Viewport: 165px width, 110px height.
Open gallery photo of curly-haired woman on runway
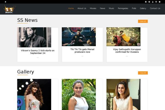tap(34, 94)
